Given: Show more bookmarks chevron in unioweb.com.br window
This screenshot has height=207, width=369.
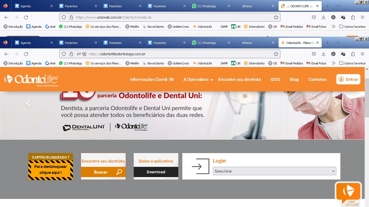Looking at the screenshot, I should pyautogui.click(x=333, y=27).
